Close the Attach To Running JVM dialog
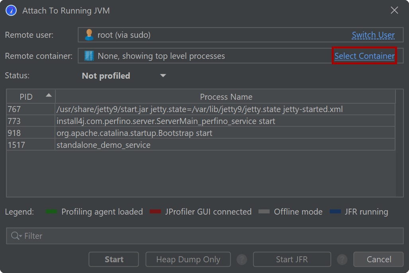This screenshot has width=409, height=273. [x=394, y=10]
